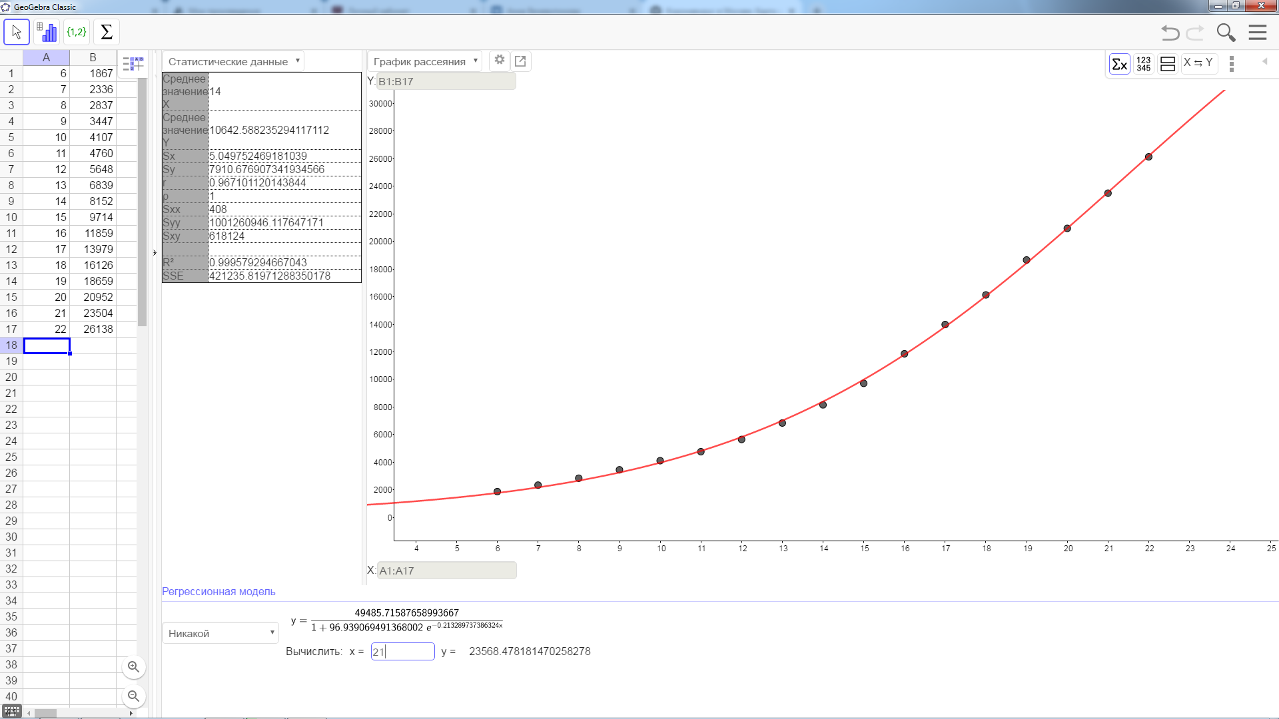Click the {1,2} list tool
The image size is (1279, 719).
click(x=77, y=32)
